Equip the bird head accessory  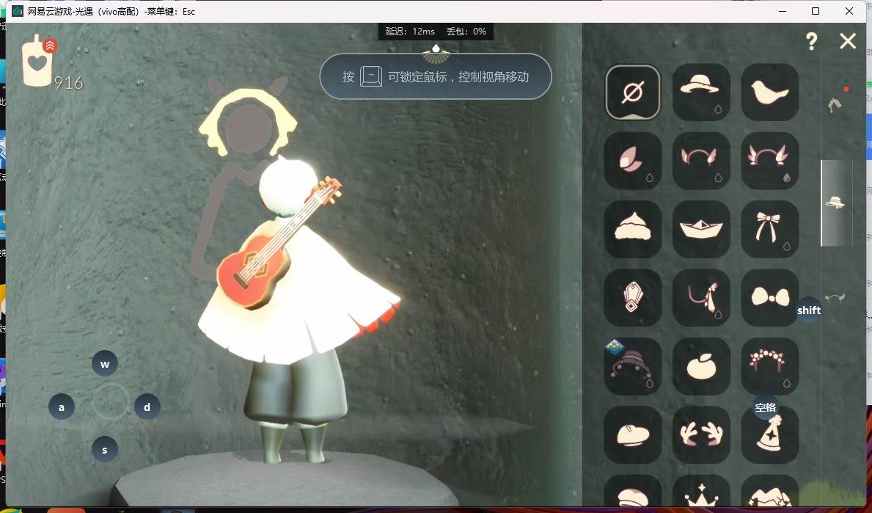click(769, 92)
